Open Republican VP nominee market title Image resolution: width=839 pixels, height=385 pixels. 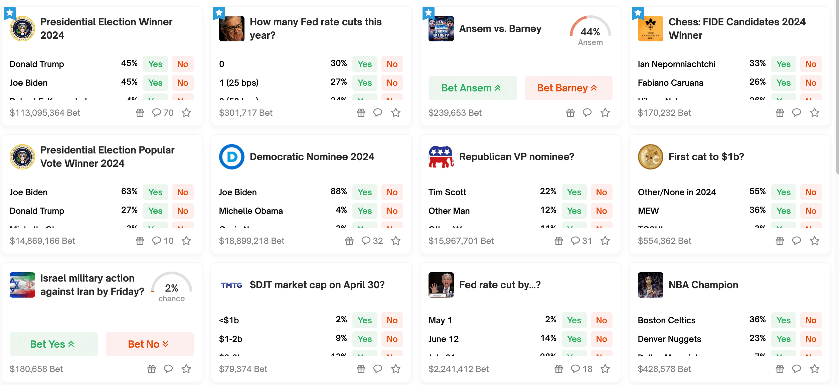click(516, 157)
